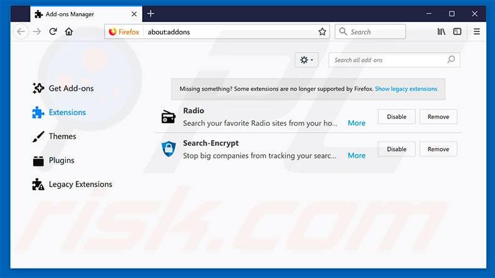The image size is (495, 278).
Task: Click in the browser Search field
Action: click(x=370, y=32)
